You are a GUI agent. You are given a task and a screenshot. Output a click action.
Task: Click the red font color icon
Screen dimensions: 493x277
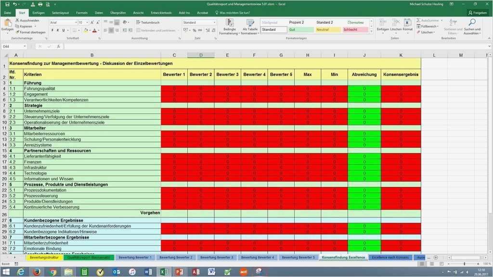[94, 30]
